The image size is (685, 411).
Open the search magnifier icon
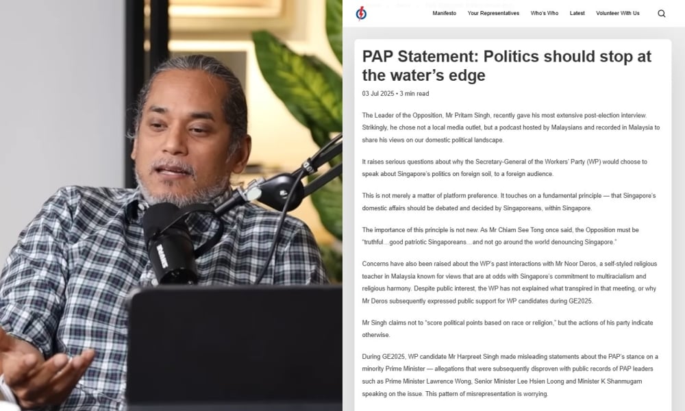pyautogui.click(x=662, y=14)
